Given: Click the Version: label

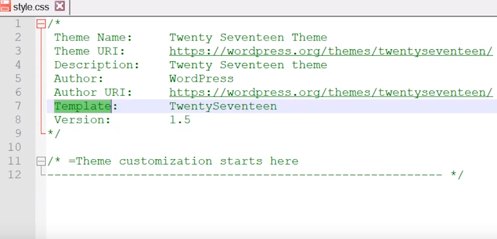Looking at the screenshot, I should (83, 120).
